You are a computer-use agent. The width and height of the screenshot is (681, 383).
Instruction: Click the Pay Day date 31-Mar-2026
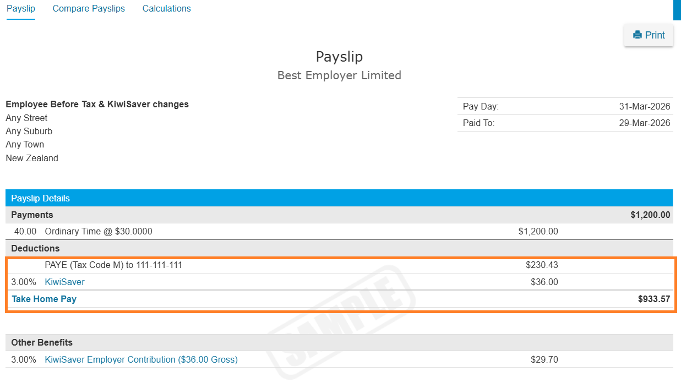(x=645, y=107)
